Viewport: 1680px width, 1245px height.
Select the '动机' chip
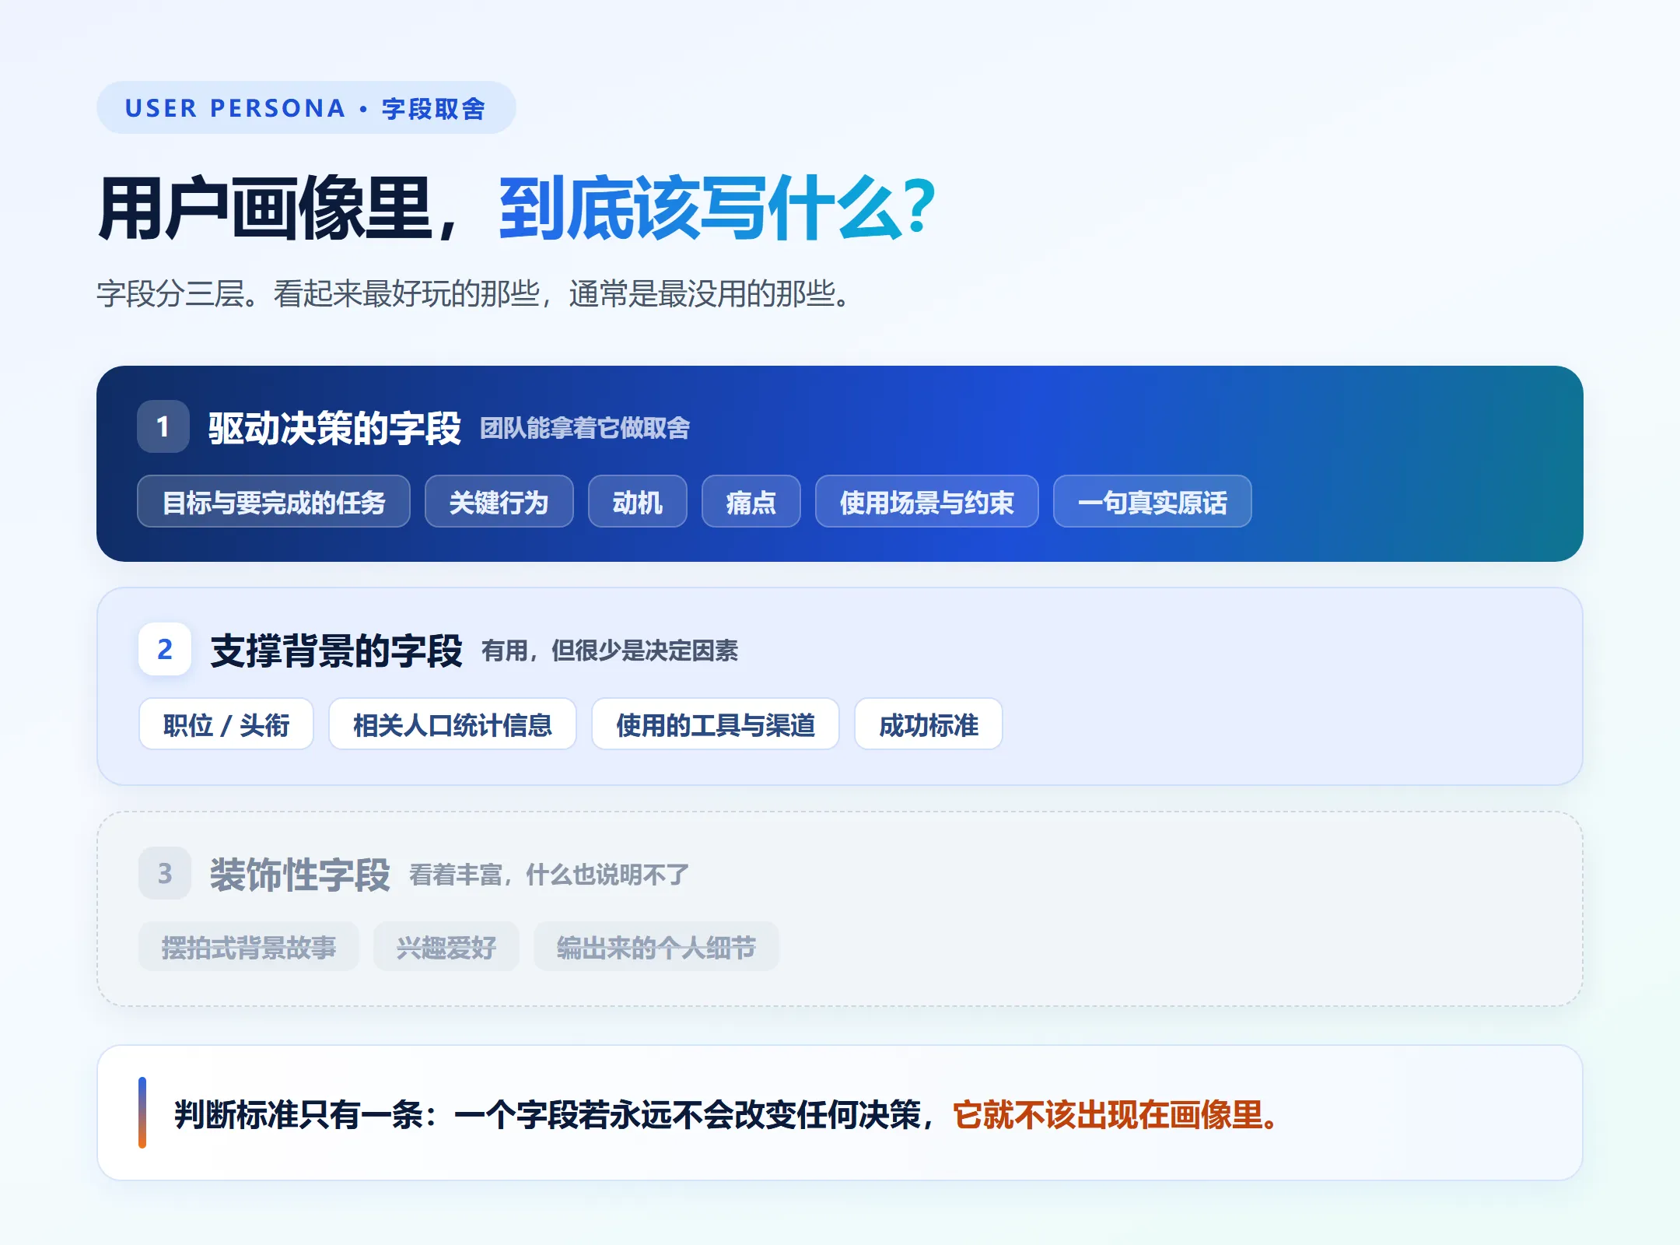pos(638,502)
